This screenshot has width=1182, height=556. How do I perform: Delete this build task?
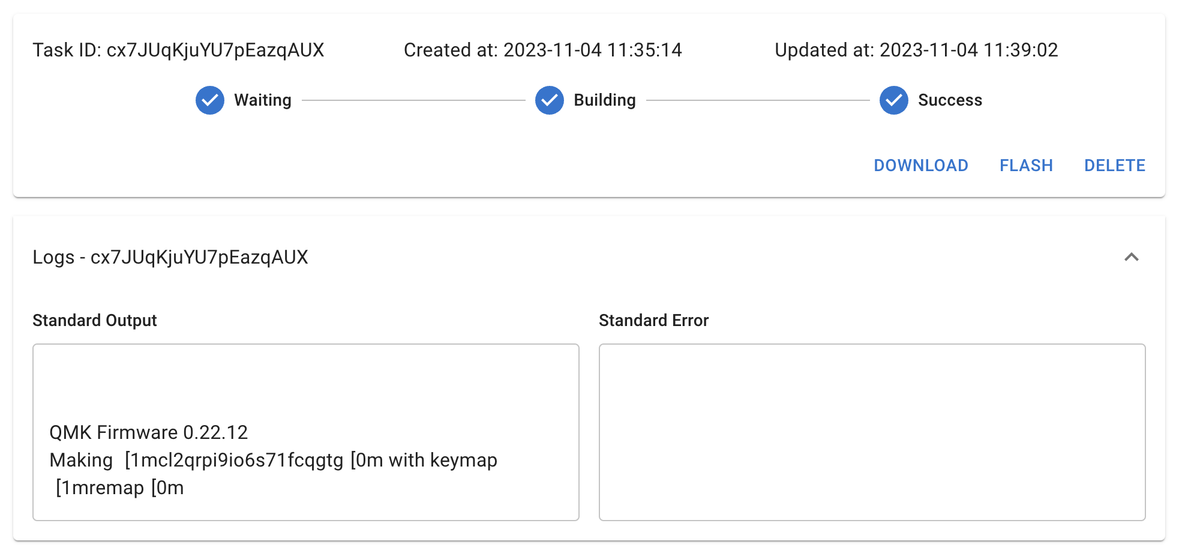pyautogui.click(x=1114, y=166)
